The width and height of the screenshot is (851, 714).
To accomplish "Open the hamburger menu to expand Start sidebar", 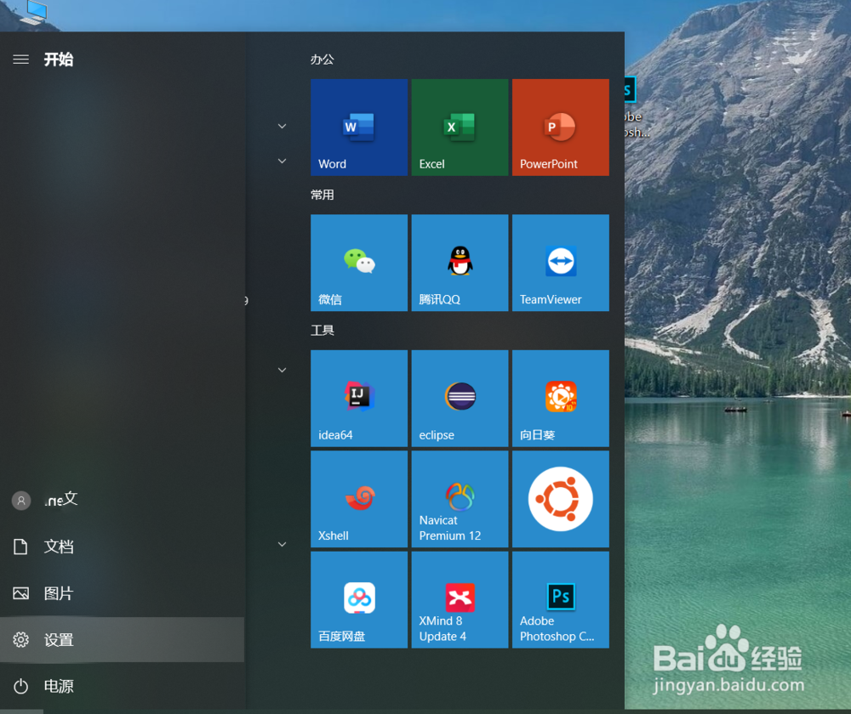I will tap(21, 59).
